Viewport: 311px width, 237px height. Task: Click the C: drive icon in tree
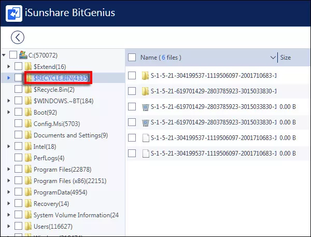[23, 55]
